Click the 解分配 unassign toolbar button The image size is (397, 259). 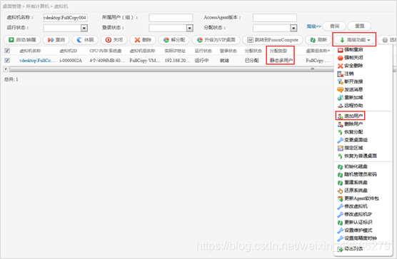[x=174, y=40]
